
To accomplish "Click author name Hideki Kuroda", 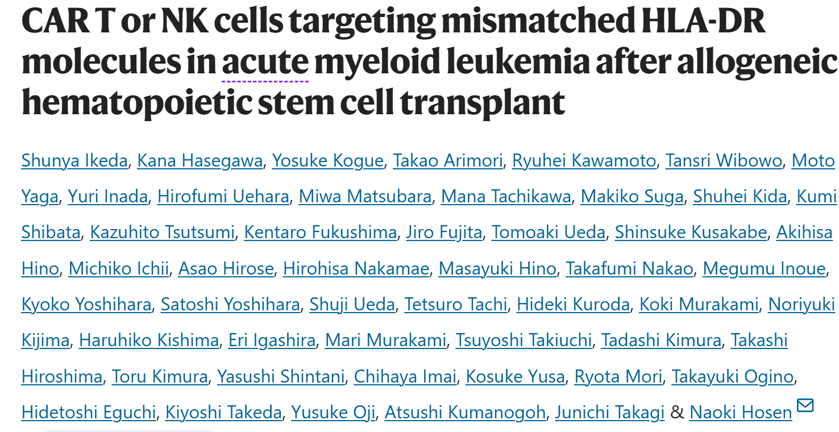I will click(573, 305).
